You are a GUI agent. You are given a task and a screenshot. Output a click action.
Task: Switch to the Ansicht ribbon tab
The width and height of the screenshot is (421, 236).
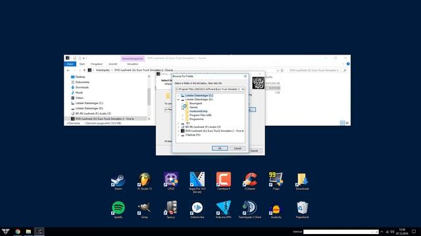112,64
